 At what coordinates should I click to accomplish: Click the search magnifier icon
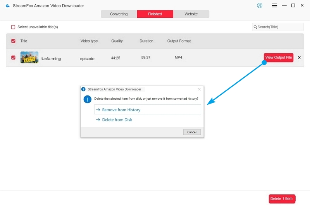pyautogui.click(x=255, y=27)
